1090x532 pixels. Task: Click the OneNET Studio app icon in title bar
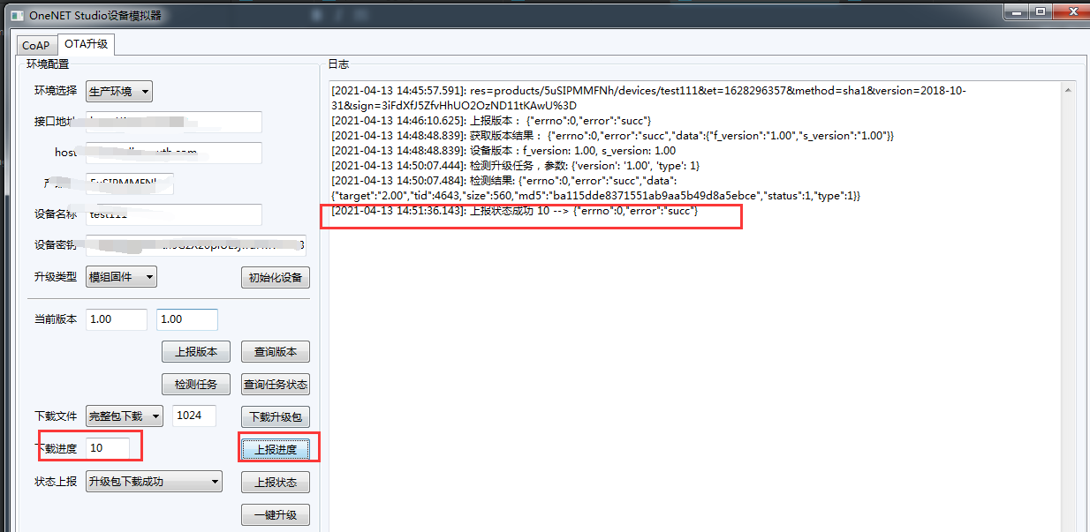click(17, 15)
